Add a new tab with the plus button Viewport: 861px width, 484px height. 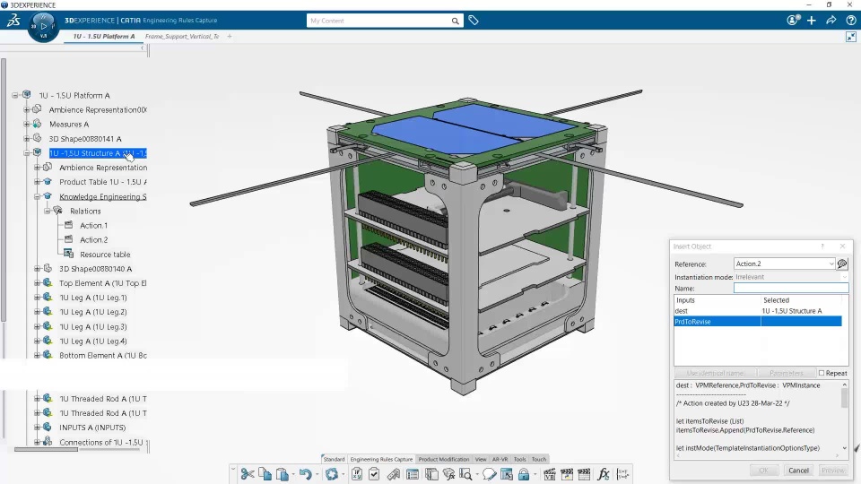230,36
